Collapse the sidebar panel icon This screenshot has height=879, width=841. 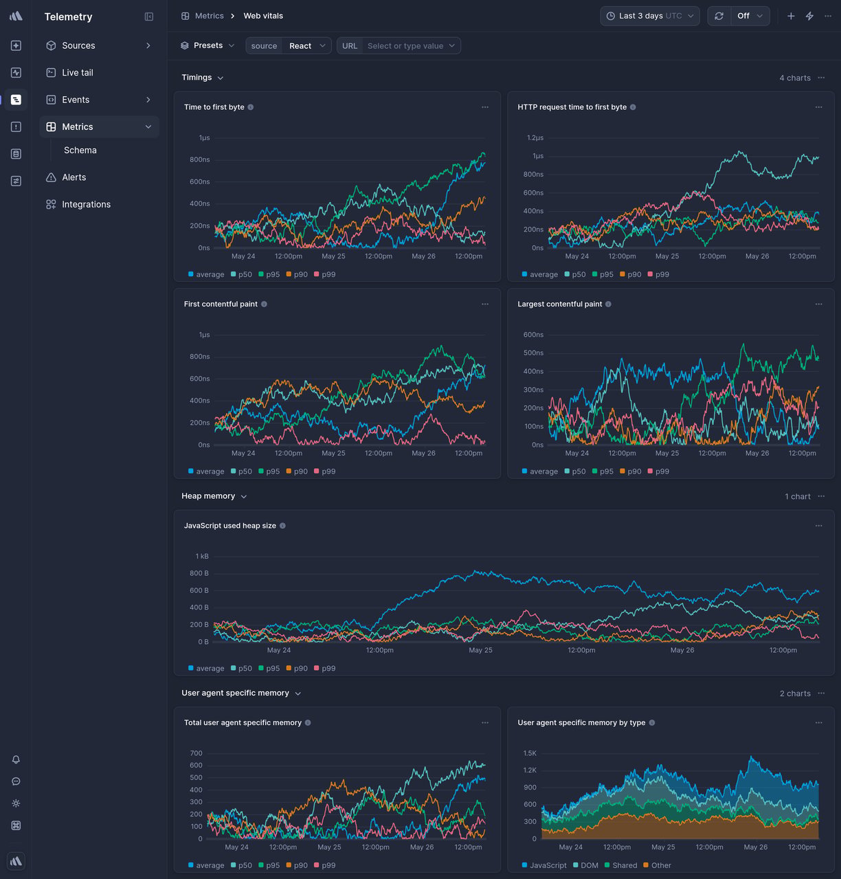click(x=149, y=16)
